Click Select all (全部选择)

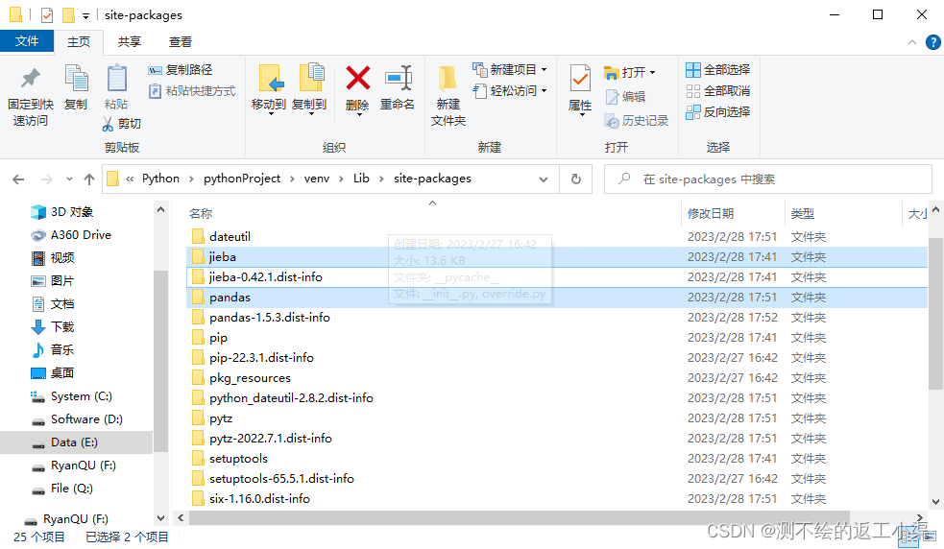(x=717, y=70)
